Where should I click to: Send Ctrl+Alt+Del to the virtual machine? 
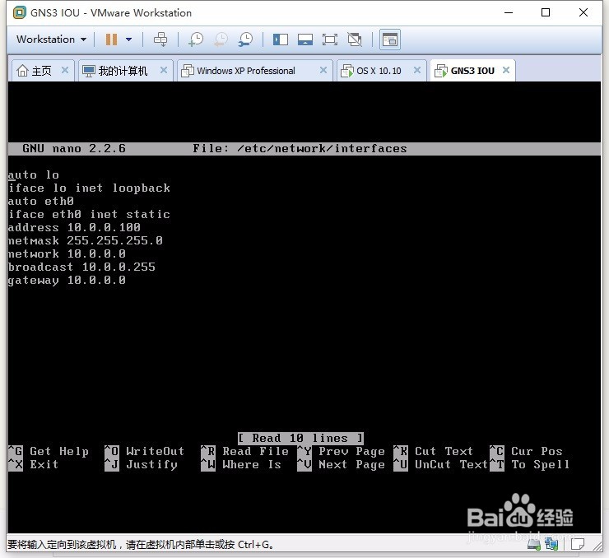pos(160,40)
